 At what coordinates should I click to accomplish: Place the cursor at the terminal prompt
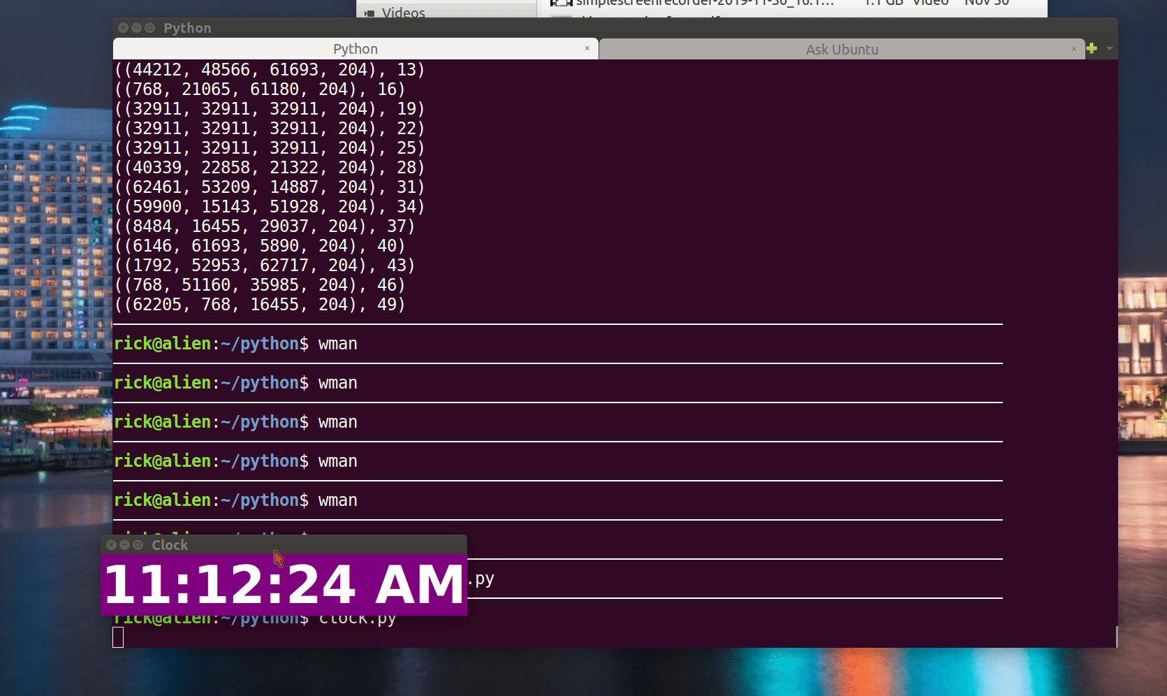click(119, 637)
